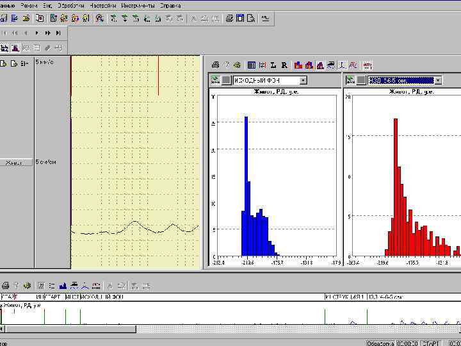Click the help question icon in histogram toolbar
Image resolution: width=461 pixels, height=346 pixels.
[x=227, y=65]
